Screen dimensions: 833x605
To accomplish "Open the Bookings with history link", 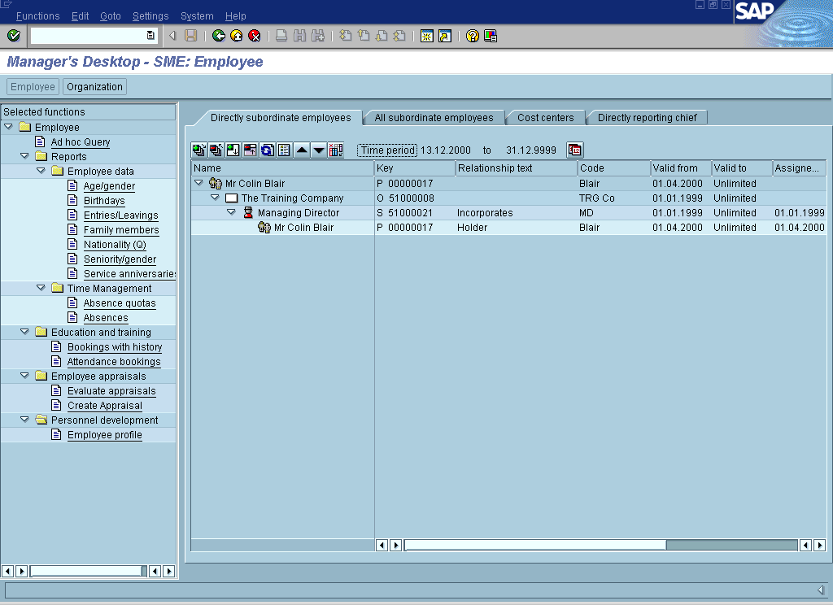I will point(115,347).
